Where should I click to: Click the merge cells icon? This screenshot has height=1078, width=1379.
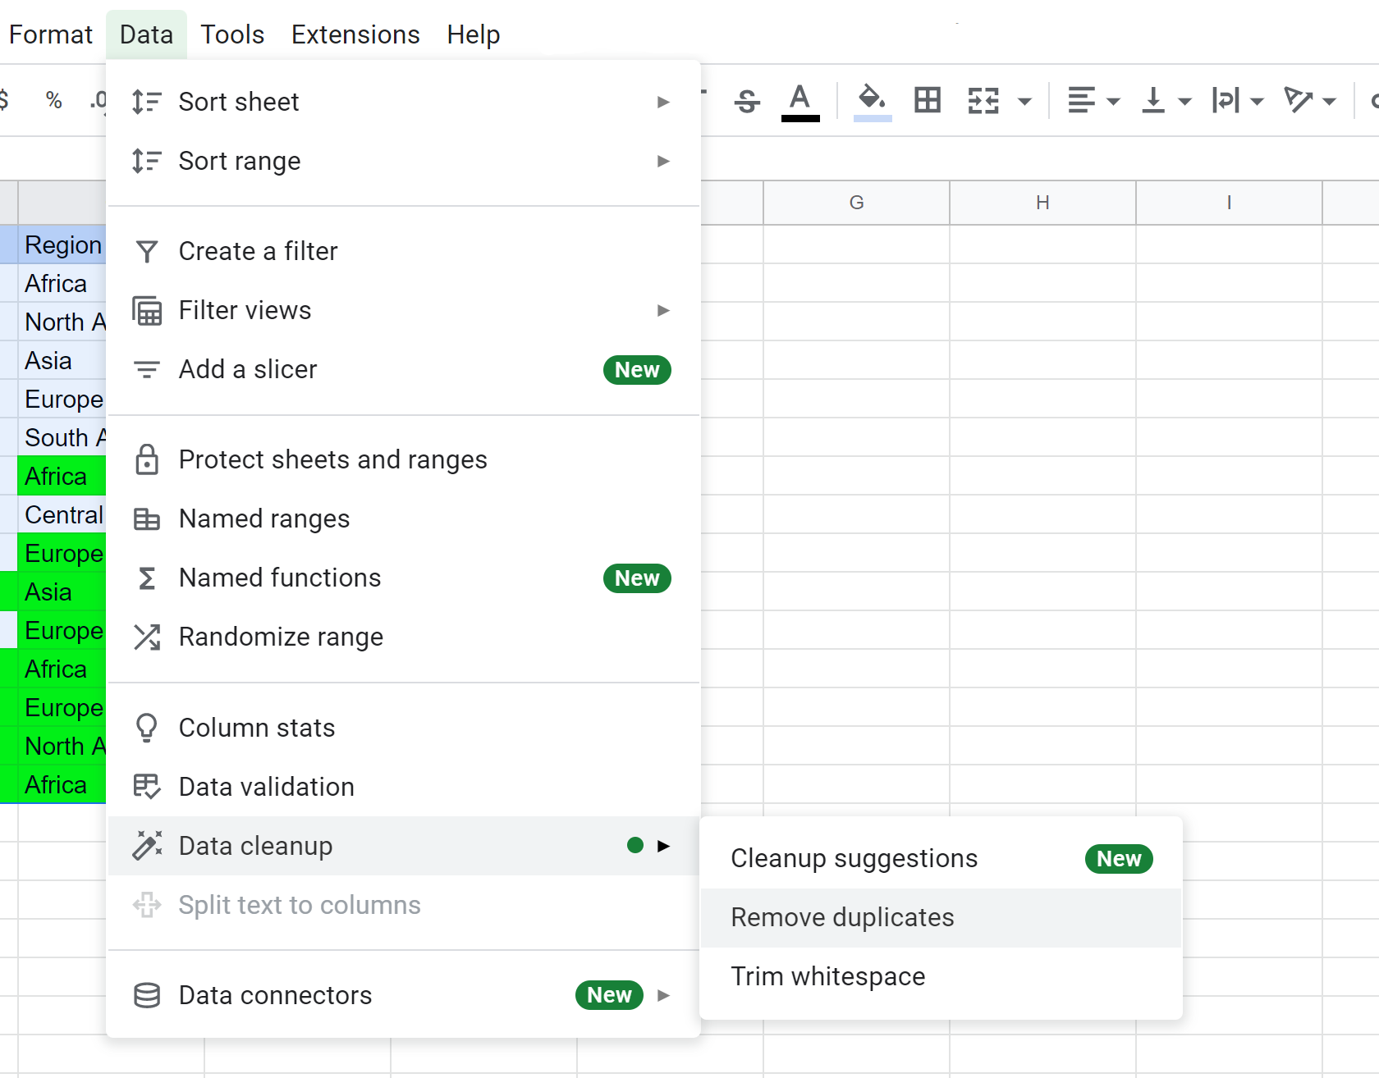(x=984, y=100)
